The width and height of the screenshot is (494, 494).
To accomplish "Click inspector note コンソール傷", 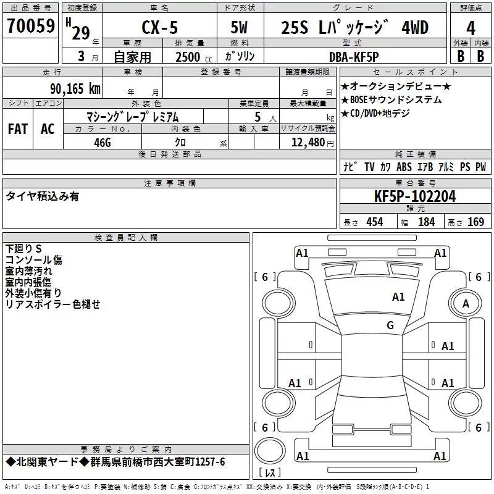I will pos(34,259).
